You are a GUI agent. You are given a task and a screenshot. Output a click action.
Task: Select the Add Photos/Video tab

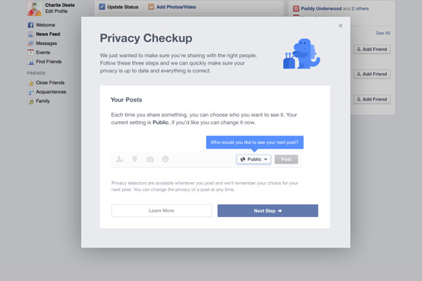pos(172,7)
